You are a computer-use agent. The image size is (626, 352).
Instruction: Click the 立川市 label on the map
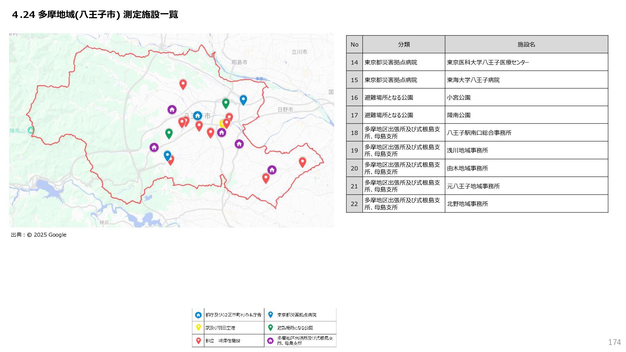299,52
